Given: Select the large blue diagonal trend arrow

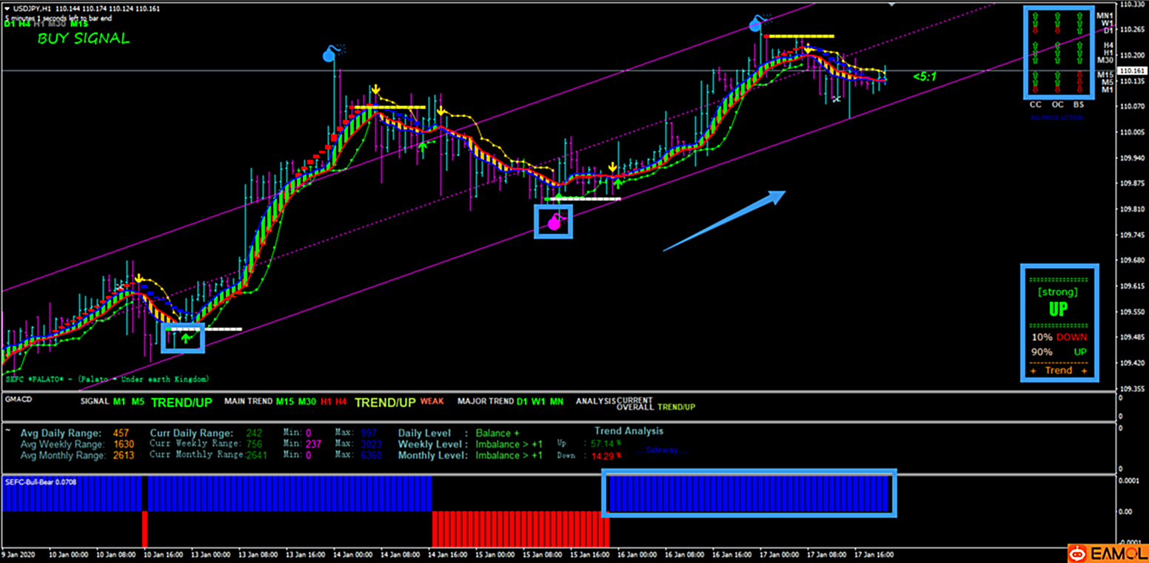Looking at the screenshot, I should [x=723, y=220].
